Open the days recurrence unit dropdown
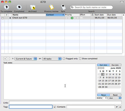125x111 pixels. point(114,98)
